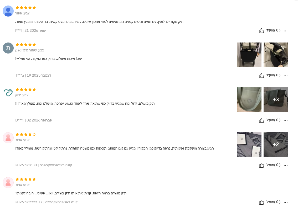Open more options for the I***I review

pyautogui.click(x=286, y=31)
